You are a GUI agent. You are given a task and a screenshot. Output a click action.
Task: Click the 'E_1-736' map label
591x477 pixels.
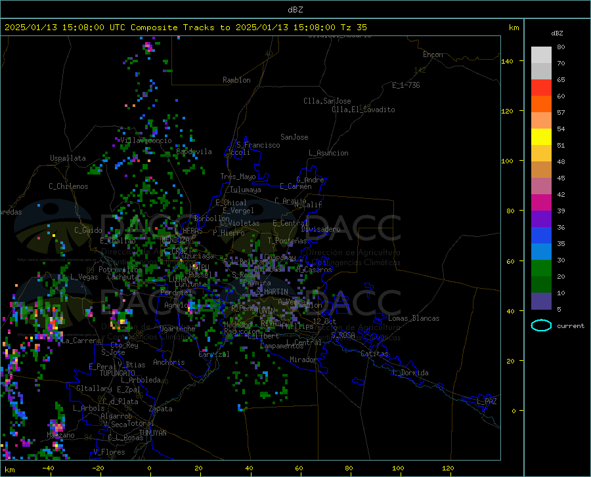pos(406,85)
